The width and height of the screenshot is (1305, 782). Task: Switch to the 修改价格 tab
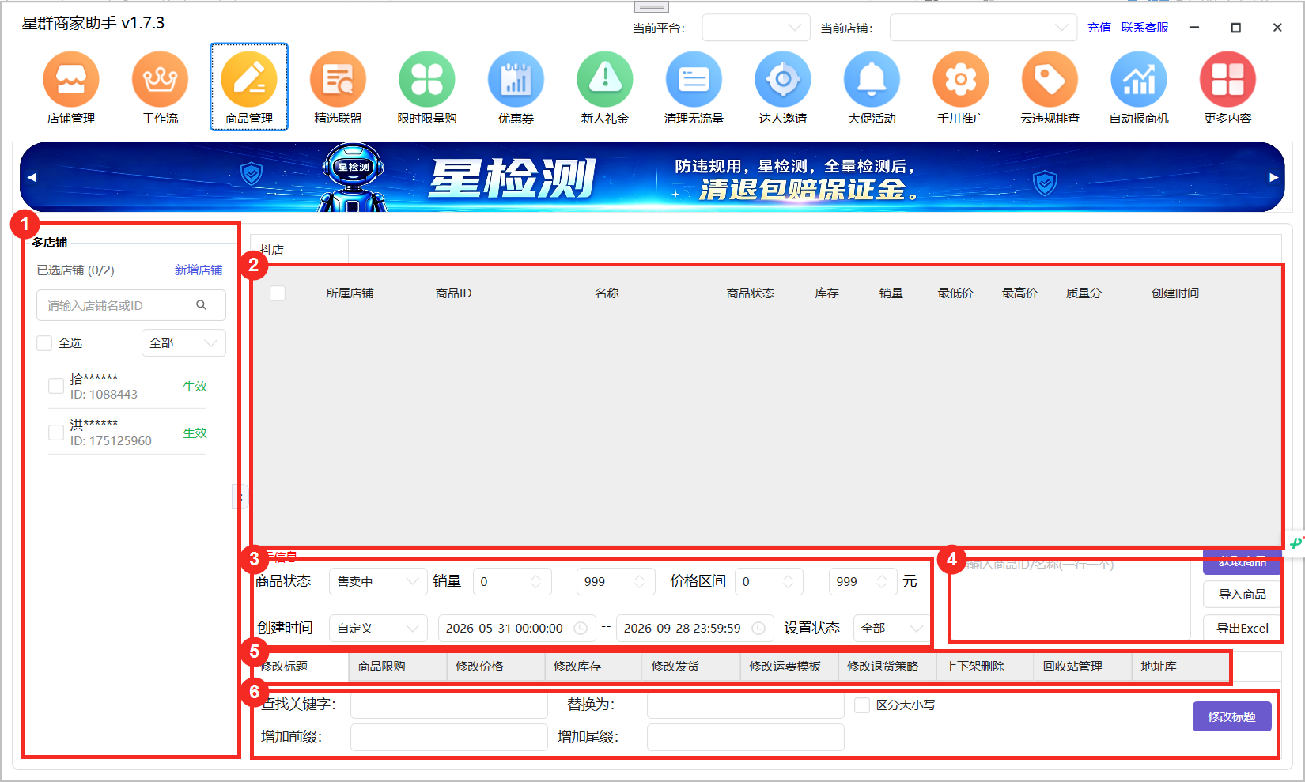tap(496, 667)
